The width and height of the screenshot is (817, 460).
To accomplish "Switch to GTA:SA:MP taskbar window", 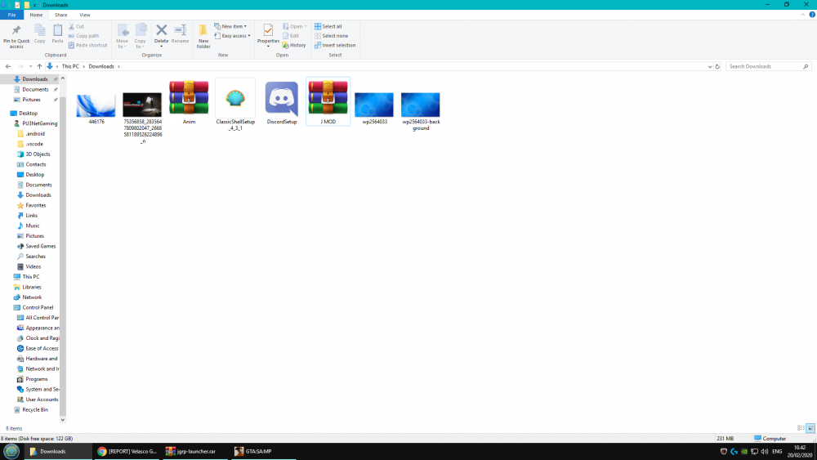I will pos(262,452).
